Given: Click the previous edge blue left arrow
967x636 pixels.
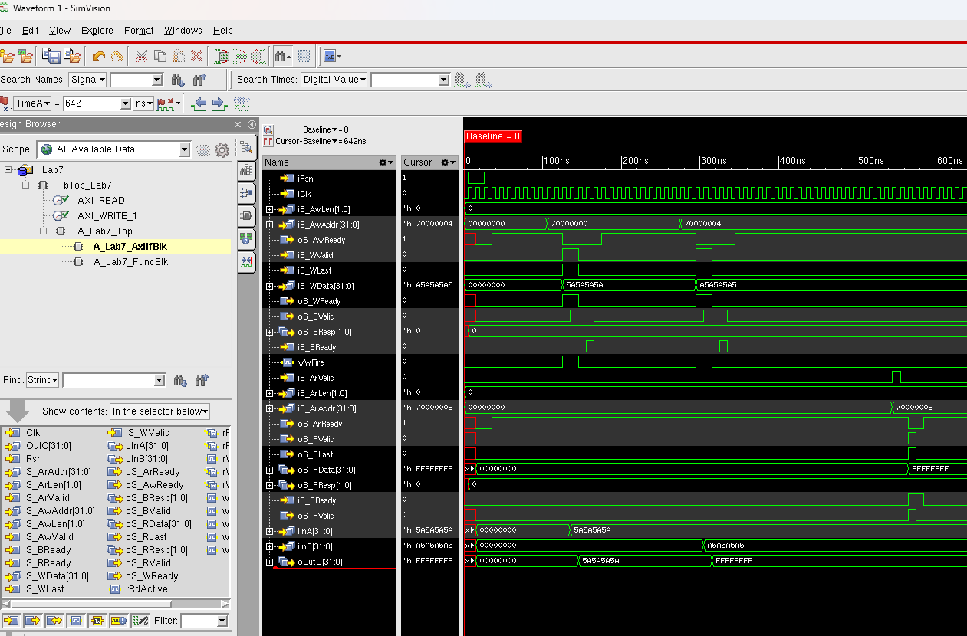Looking at the screenshot, I should (x=200, y=103).
